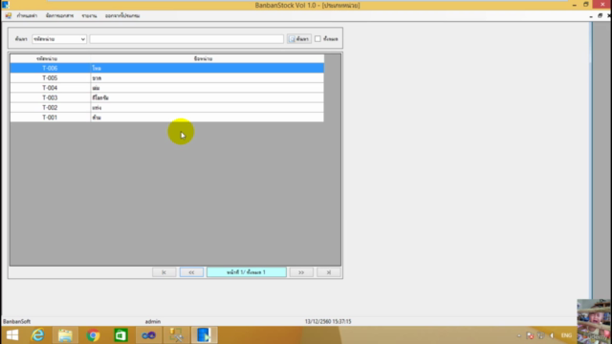This screenshot has width=612, height=344.
Task: Click the webcam thumbnail overlay
Action: [595, 321]
